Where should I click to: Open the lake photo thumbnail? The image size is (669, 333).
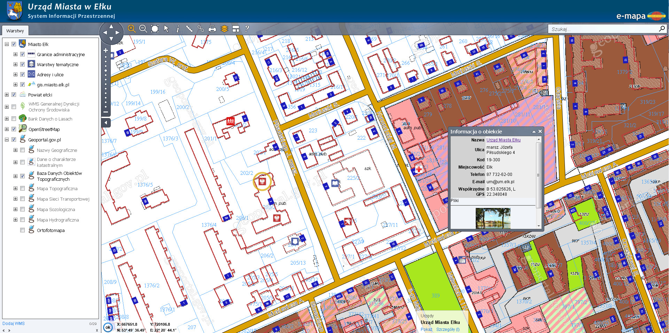pyautogui.click(x=493, y=218)
